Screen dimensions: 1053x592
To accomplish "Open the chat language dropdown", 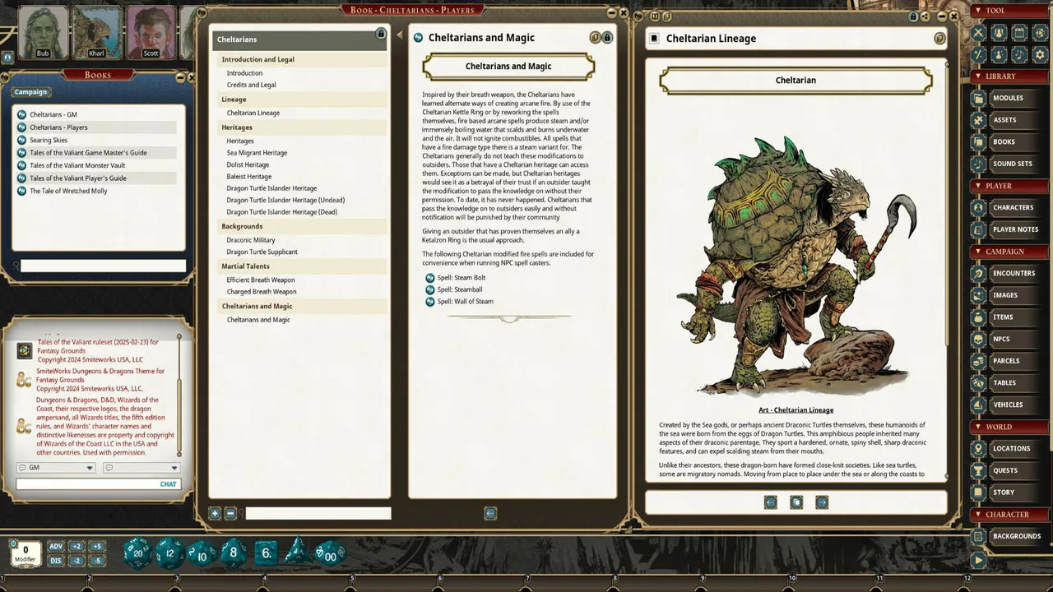I will pos(141,468).
